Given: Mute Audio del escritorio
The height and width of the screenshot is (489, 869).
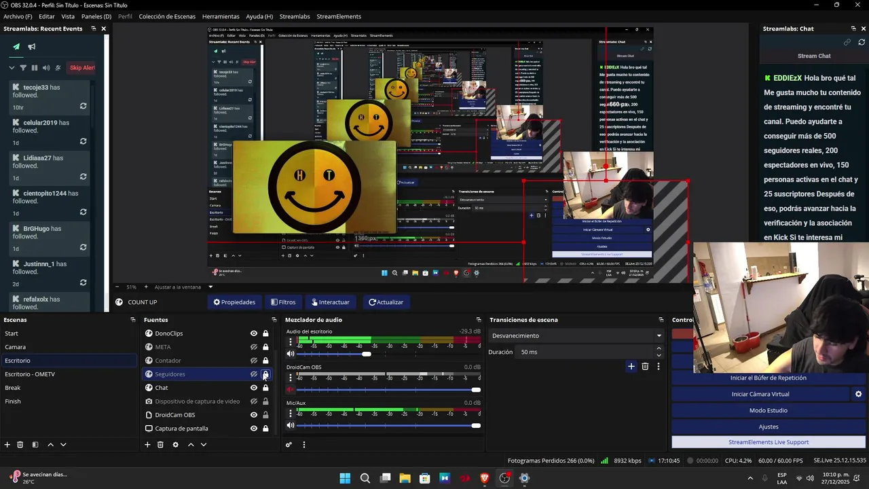Looking at the screenshot, I should pyautogui.click(x=291, y=354).
